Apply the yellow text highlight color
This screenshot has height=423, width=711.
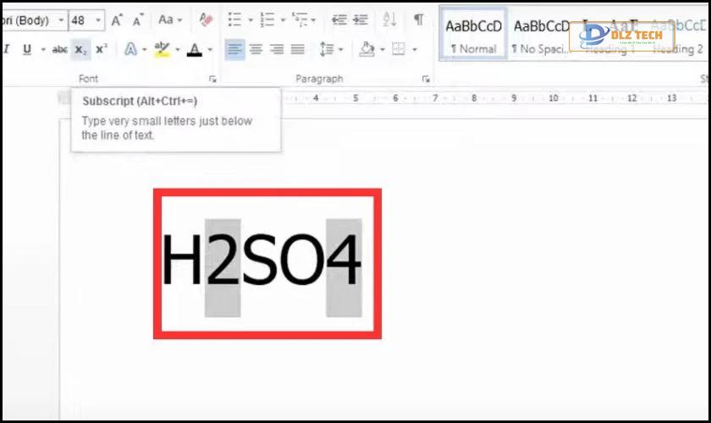[x=162, y=49]
